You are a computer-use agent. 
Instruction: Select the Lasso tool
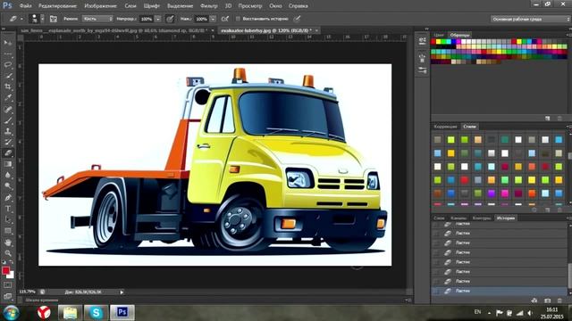pyautogui.click(x=8, y=65)
